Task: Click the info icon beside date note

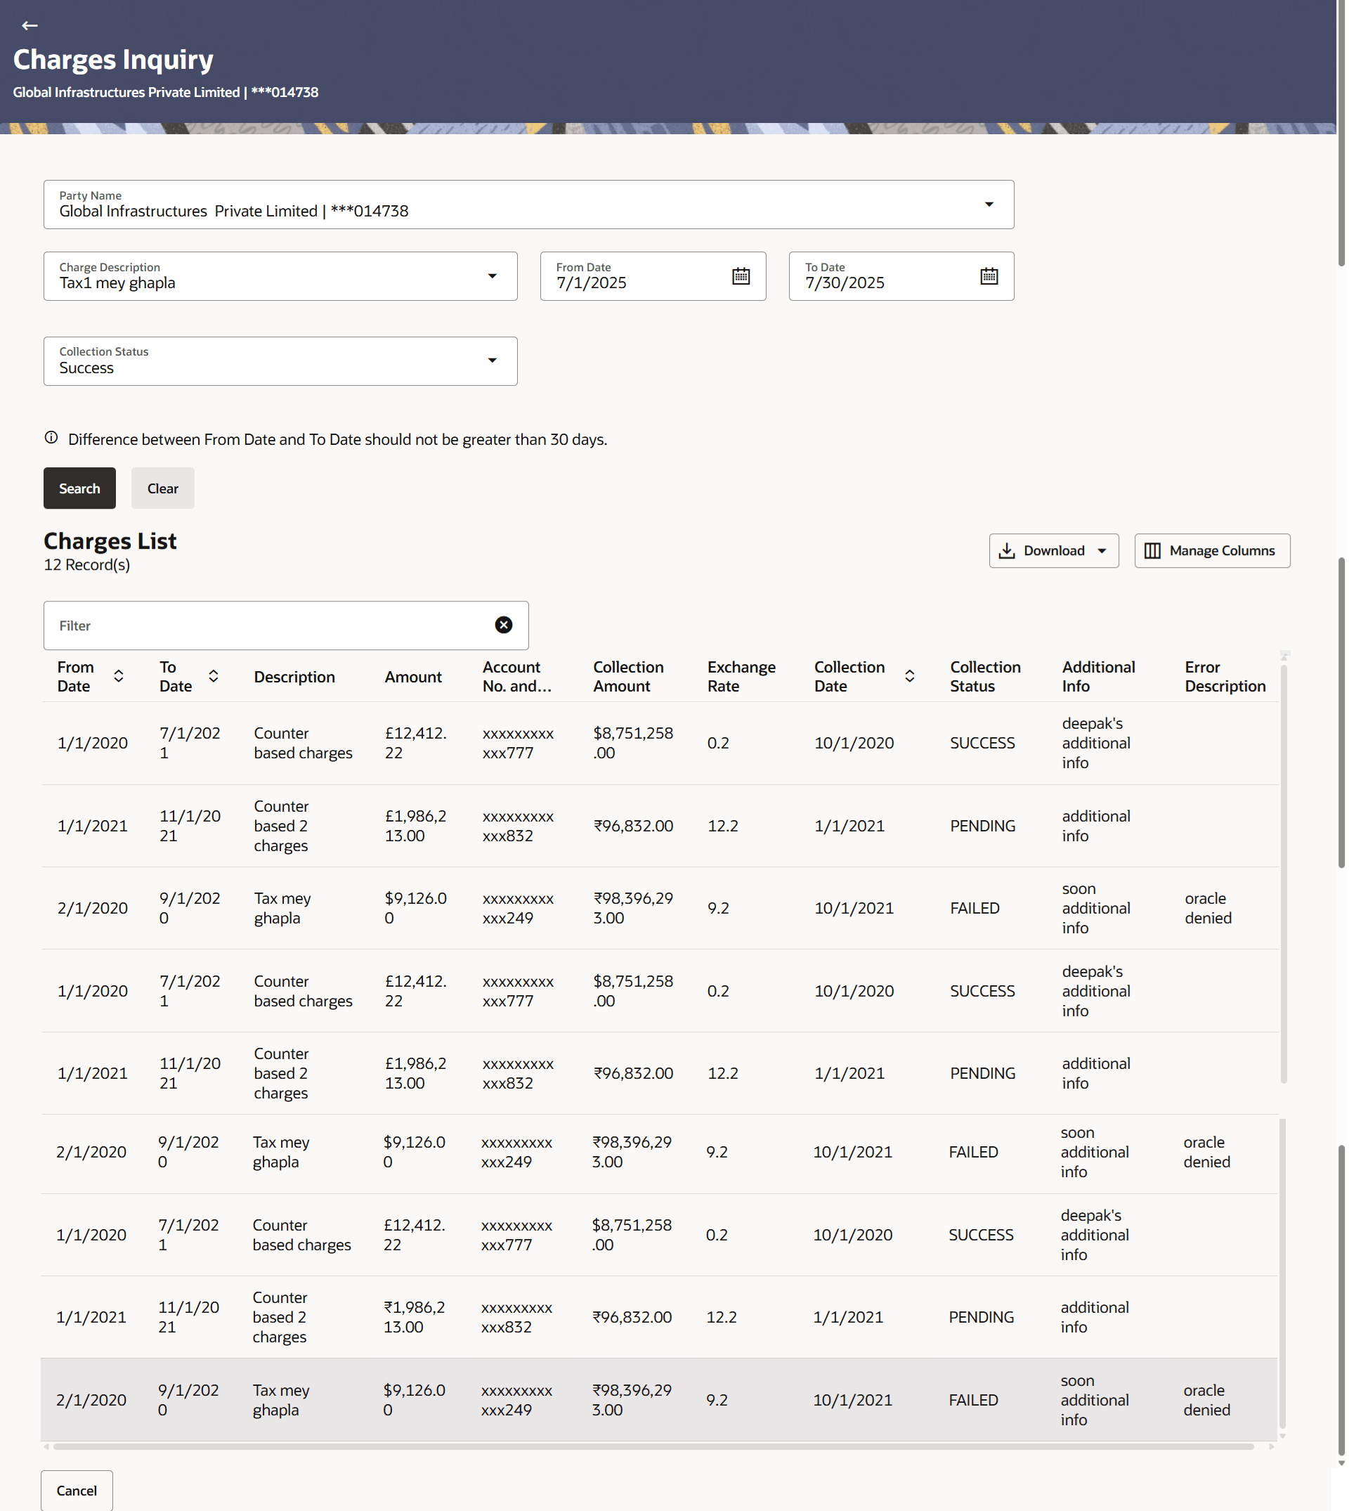Action: point(51,437)
